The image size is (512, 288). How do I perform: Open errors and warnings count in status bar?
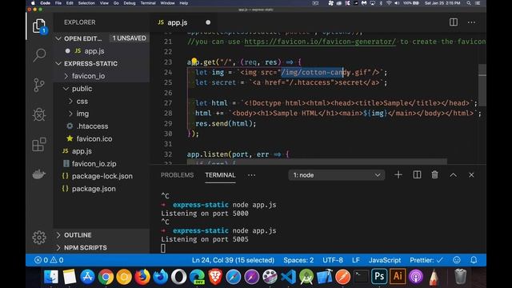(x=49, y=260)
